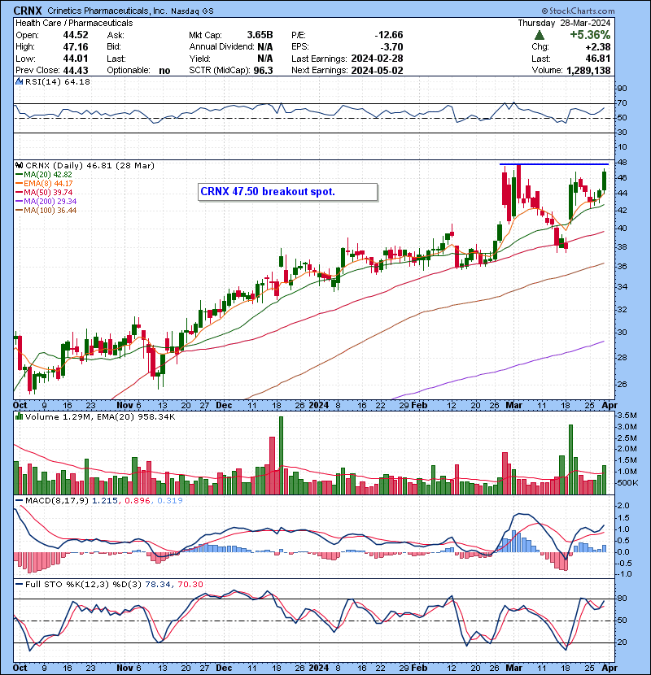The width and height of the screenshot is (651, 675).
Task: Click the CRNX (Daily) 46.81 (28 Mar) title
Action: [90, 165]
